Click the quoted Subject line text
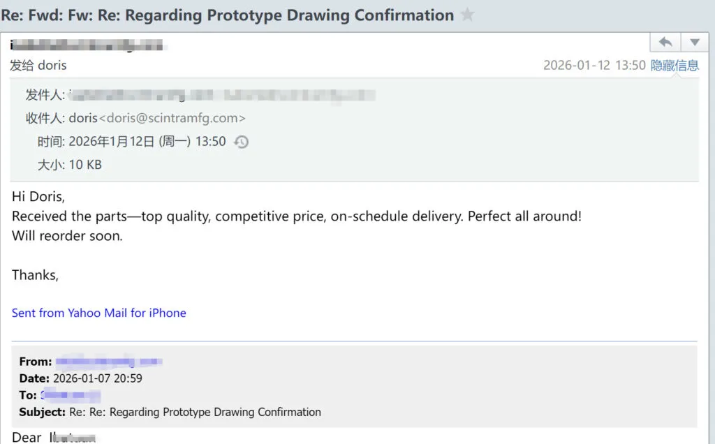Viewport: 715px width, 444px height. 195,412
